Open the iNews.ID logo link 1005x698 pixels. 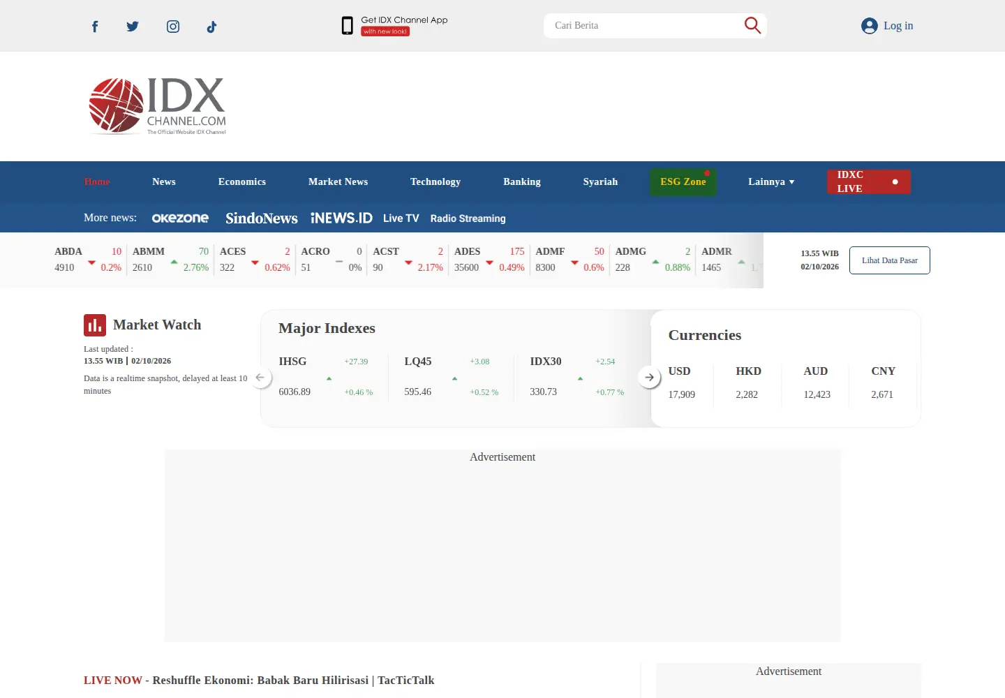[x=341, y=218]
